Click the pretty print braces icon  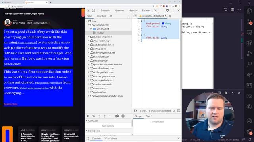point(135,111)
